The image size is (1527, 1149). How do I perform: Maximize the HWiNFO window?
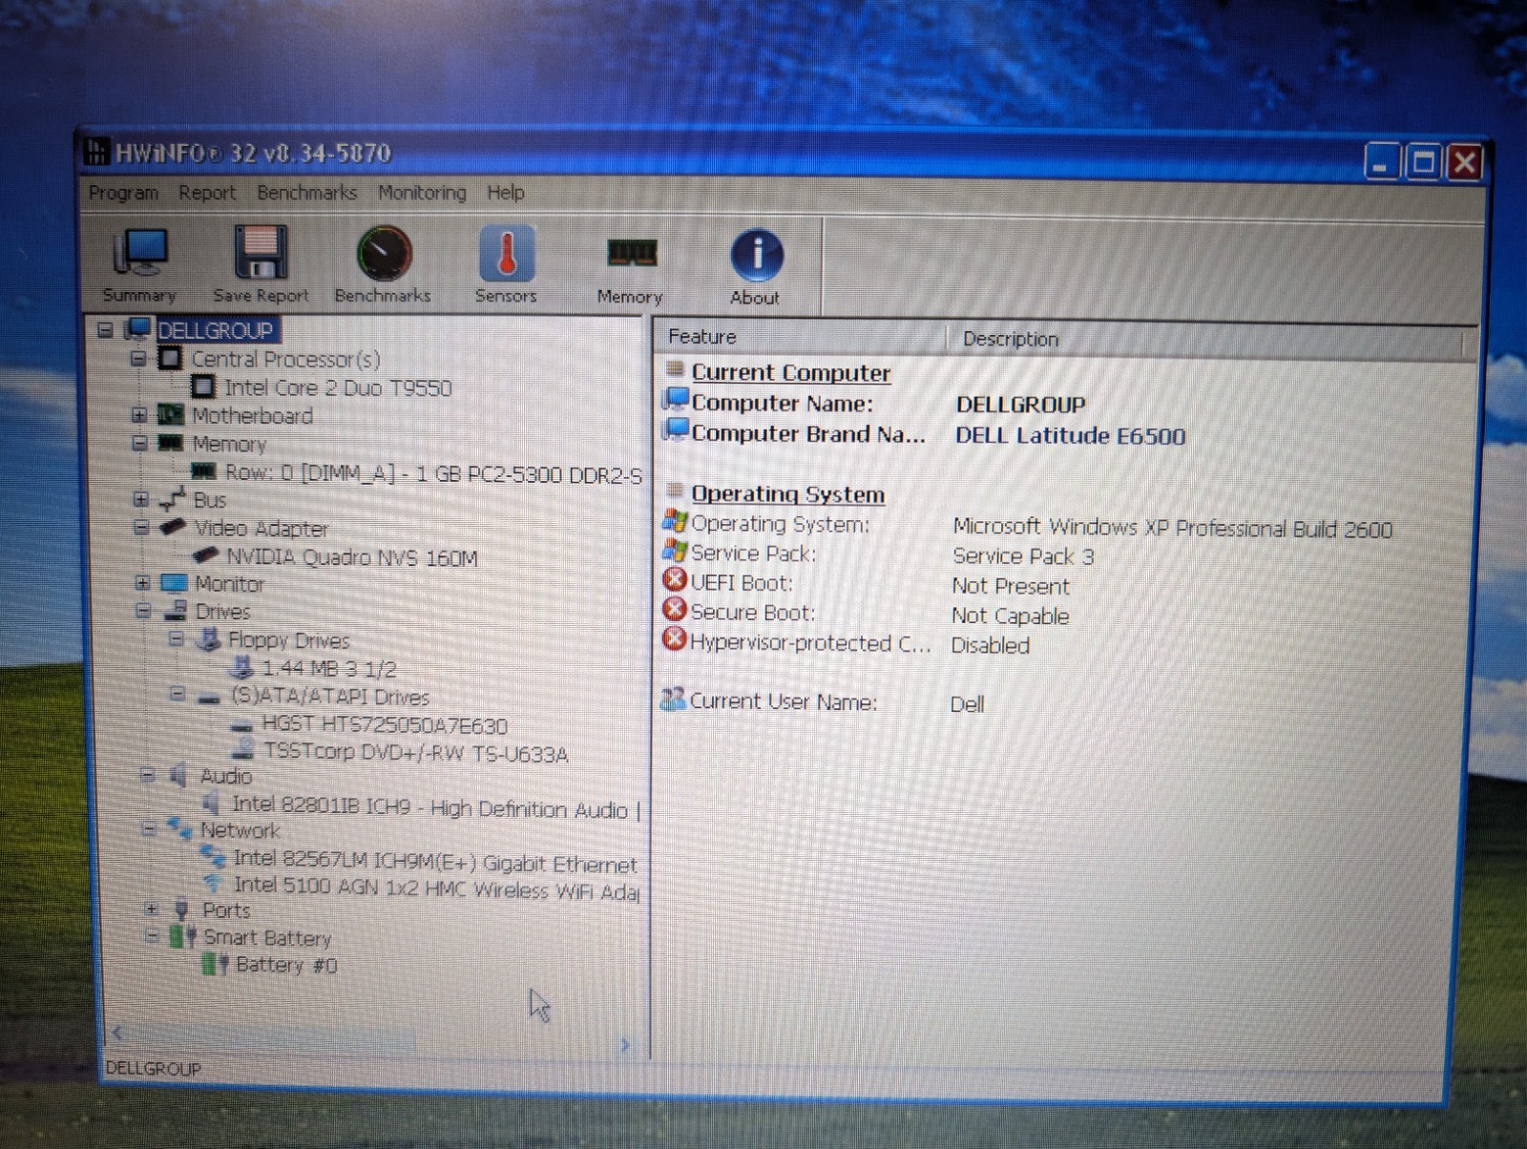[1422, 162]
